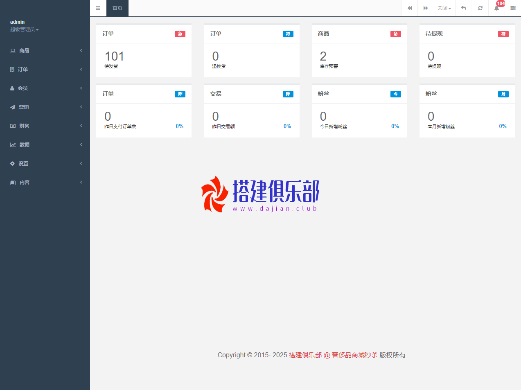Viewport: 521px width, 390px height.
Task: Click the 设置 gear icon in sidebar
Action: [12, 164]
